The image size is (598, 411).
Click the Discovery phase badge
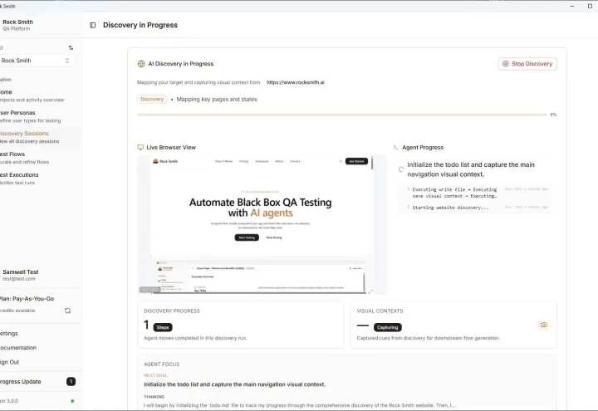(152, 99)
